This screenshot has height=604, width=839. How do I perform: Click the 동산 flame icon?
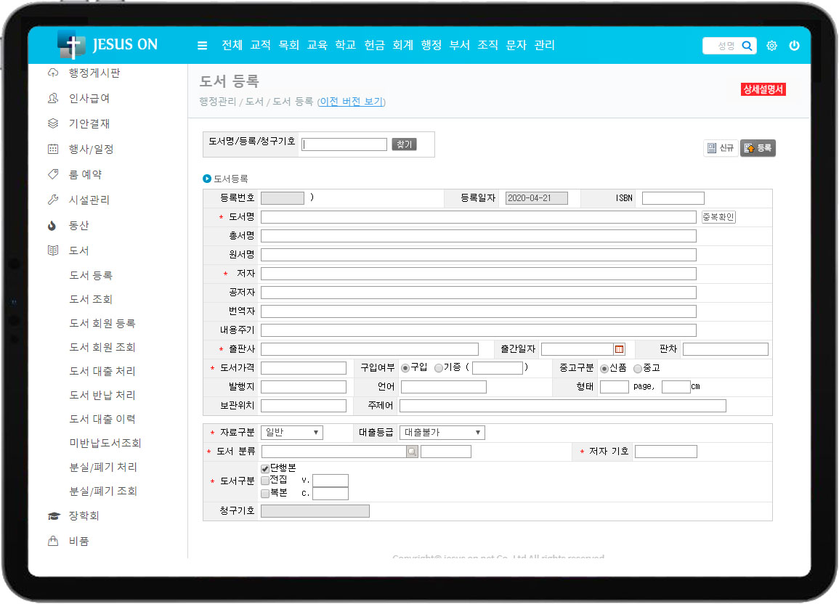52,226
